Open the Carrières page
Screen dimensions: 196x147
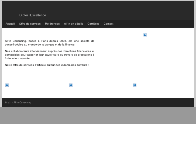coord(93,24)
